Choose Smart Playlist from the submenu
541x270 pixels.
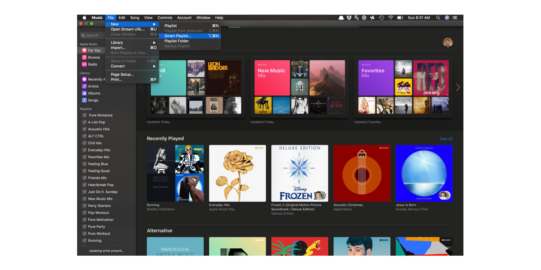pos(190,36)
